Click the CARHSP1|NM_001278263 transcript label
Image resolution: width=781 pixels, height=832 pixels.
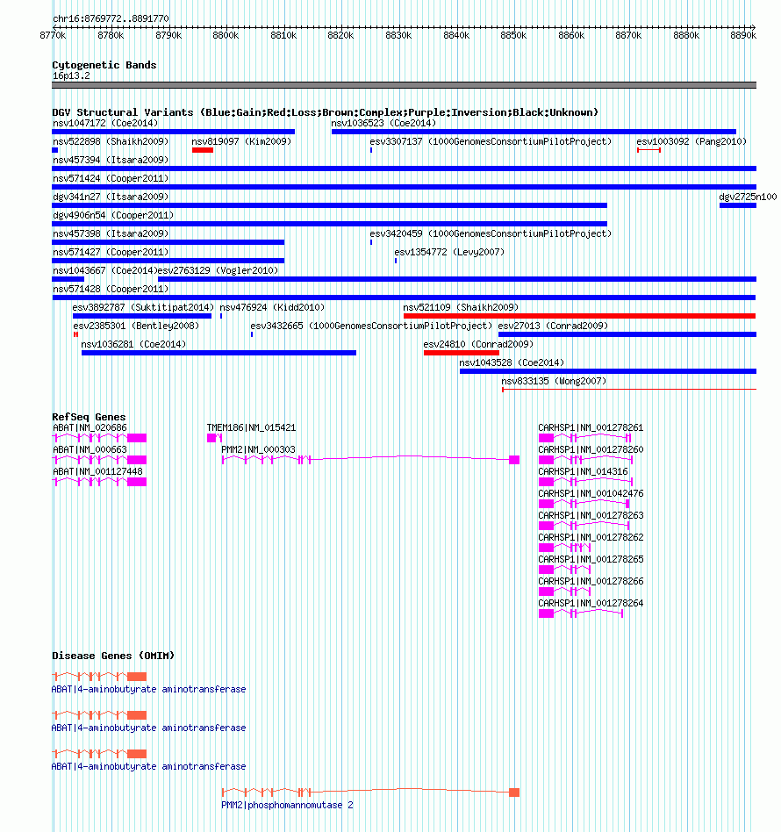pyautogui.click(x=591, y=515)
